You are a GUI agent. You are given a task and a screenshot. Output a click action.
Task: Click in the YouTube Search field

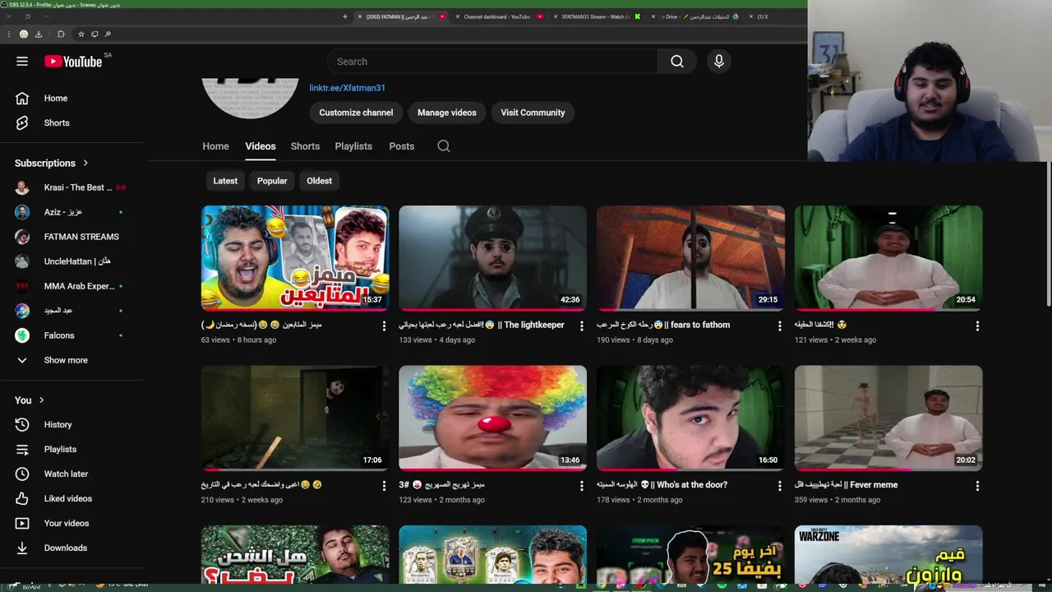(x=493, y=62)
